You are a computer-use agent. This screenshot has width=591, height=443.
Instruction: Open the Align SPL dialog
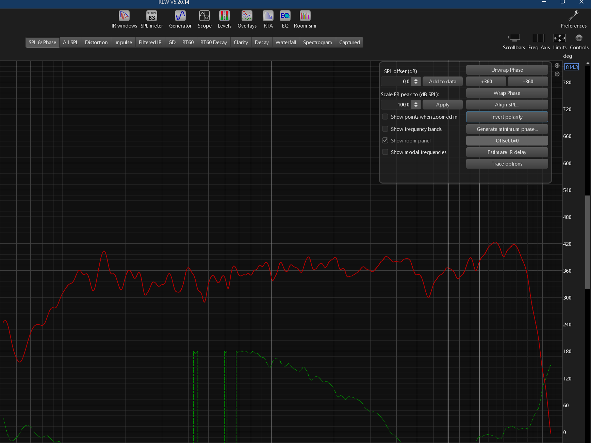click(507, 105)
